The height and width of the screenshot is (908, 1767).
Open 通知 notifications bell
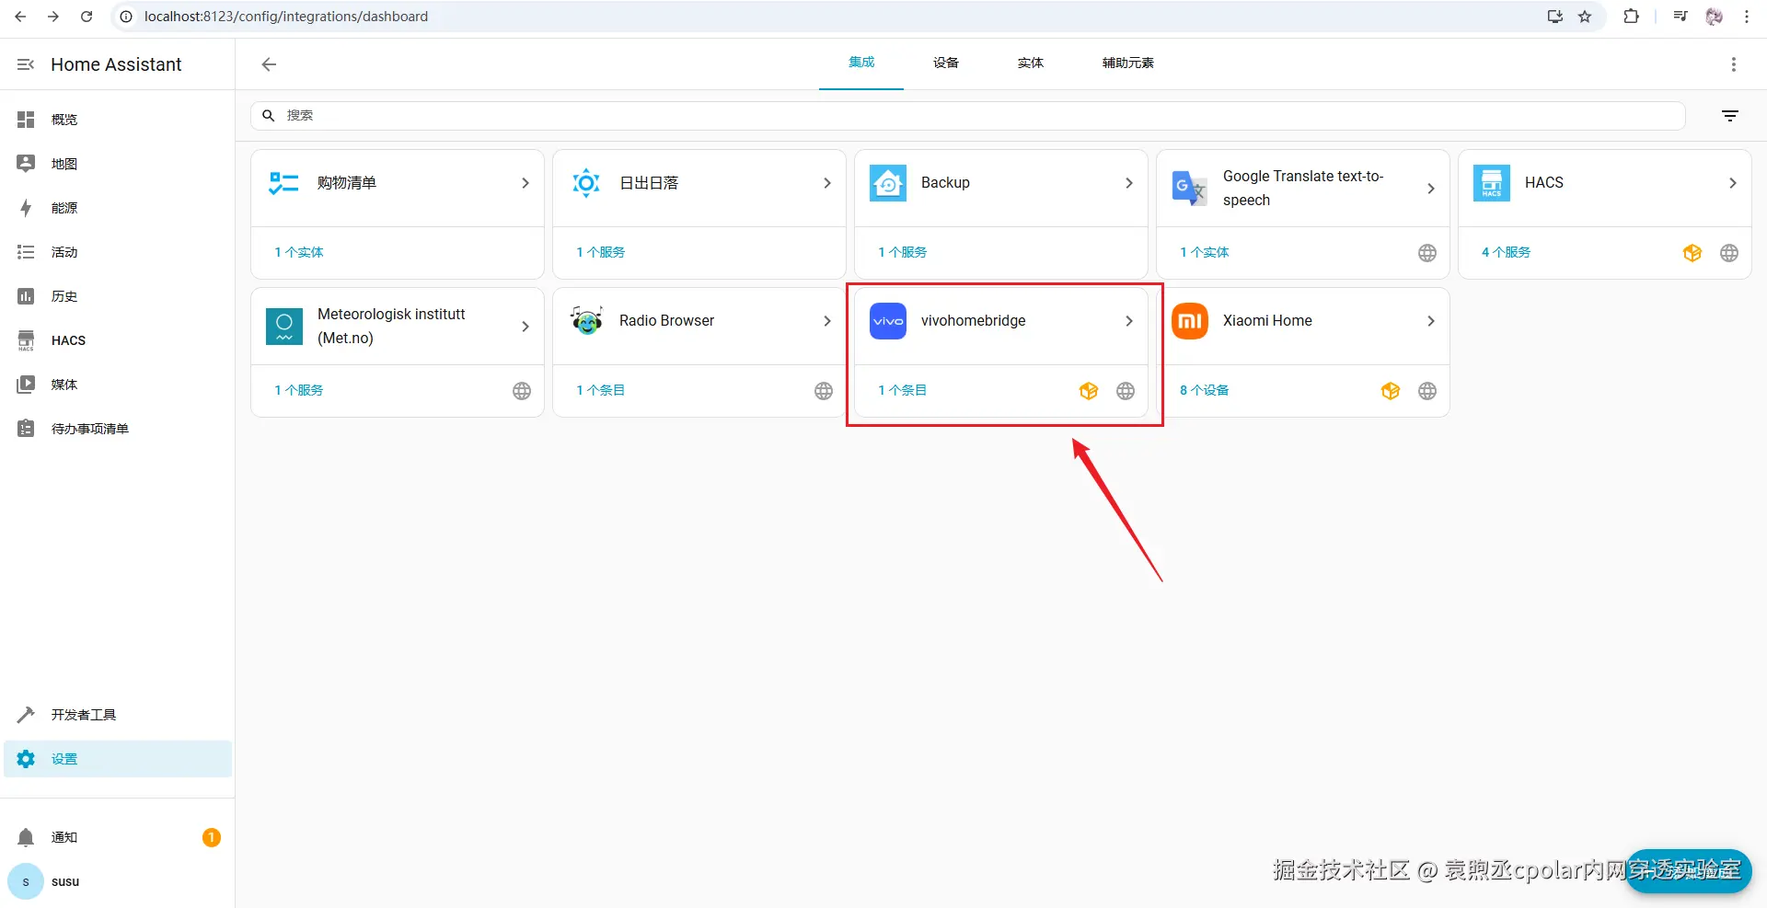(x=118, y=837)
